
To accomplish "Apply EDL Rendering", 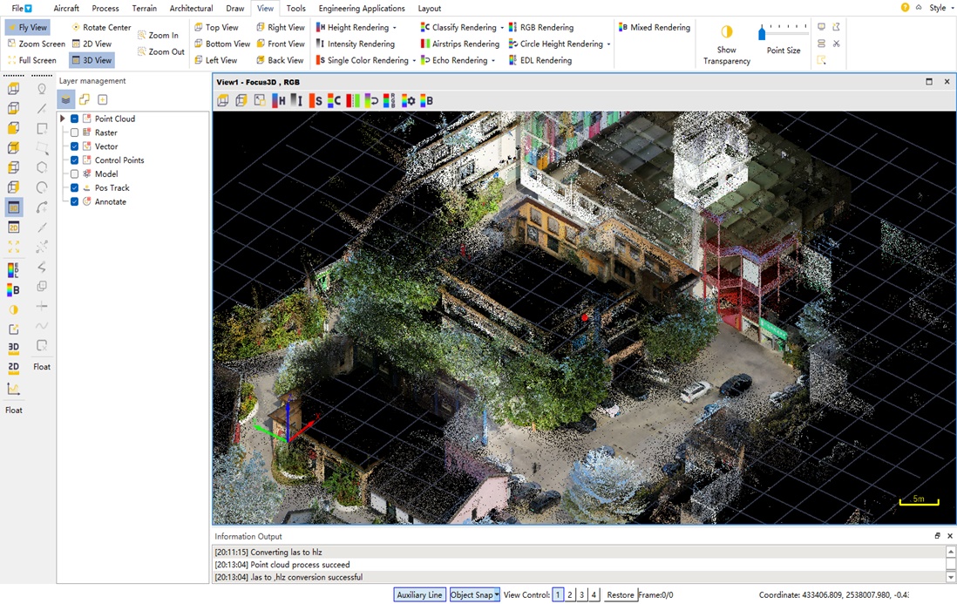I will point(540,60).
